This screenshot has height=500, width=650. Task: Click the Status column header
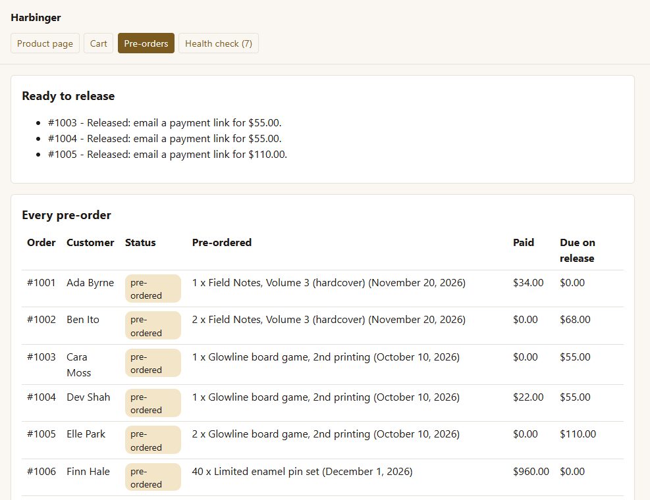(140, 242)
